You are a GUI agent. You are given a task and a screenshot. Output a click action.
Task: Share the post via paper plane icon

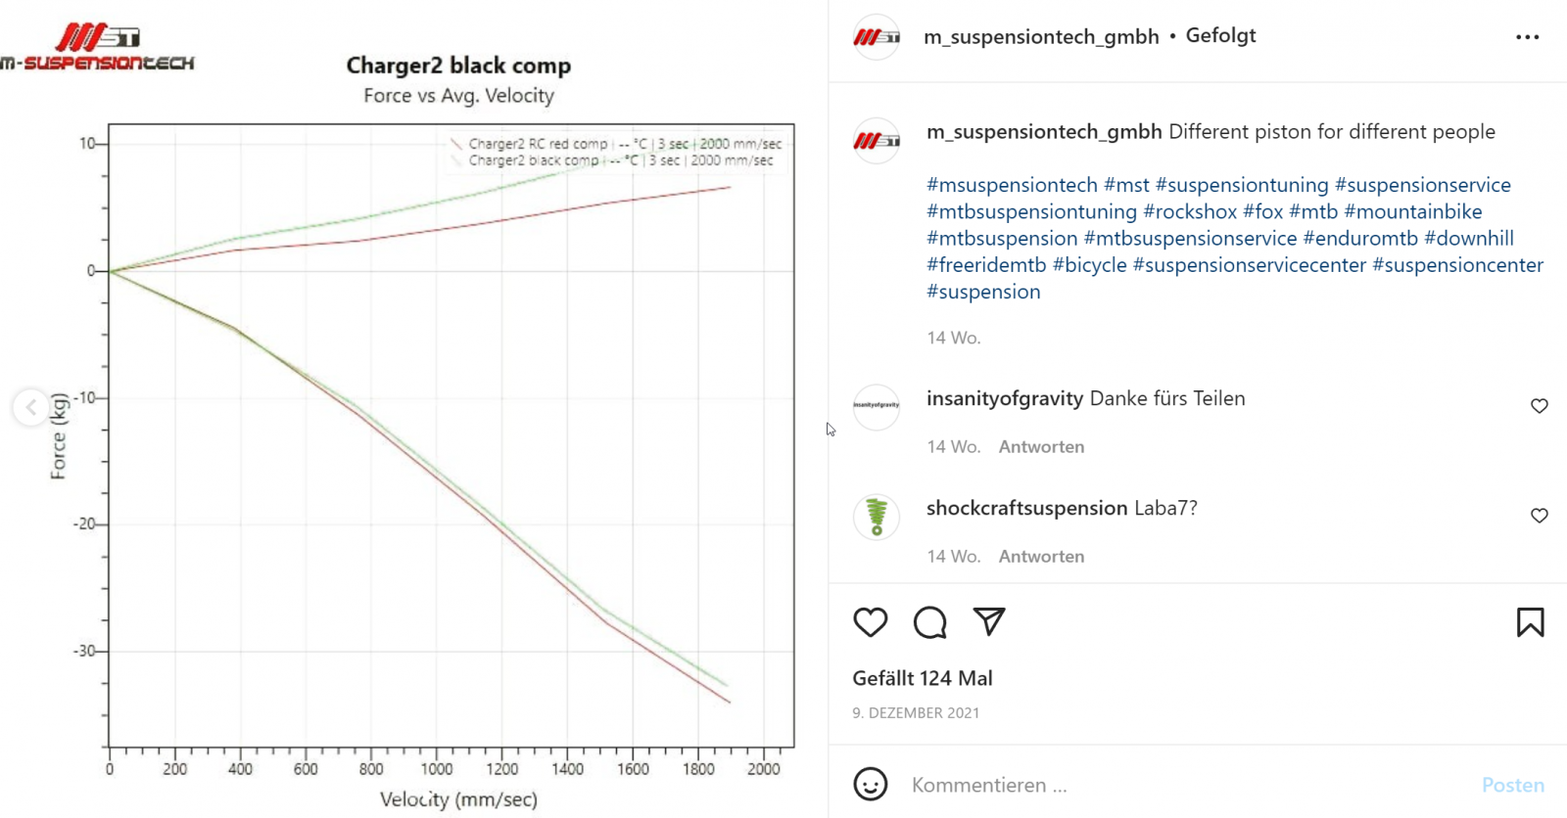989,621
